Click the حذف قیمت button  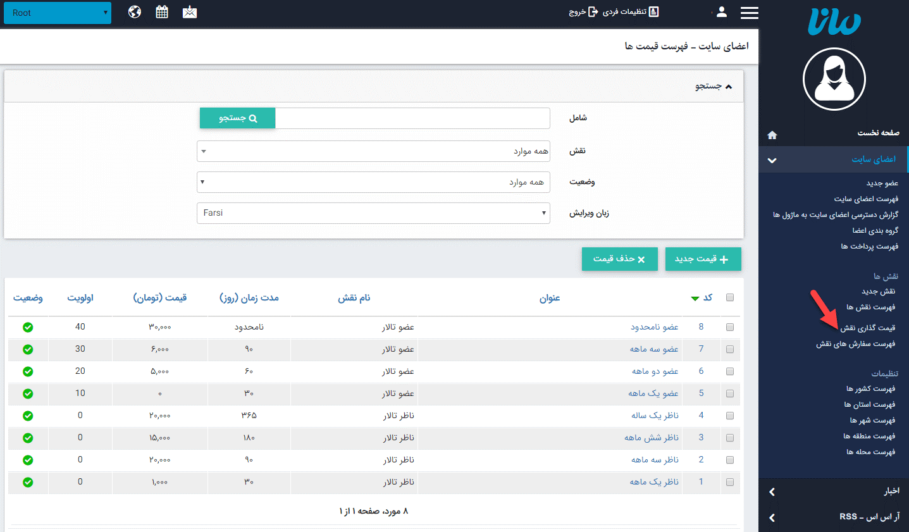(x=619, y=259)
